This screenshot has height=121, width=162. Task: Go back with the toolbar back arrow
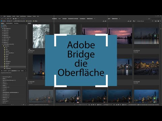2,18
